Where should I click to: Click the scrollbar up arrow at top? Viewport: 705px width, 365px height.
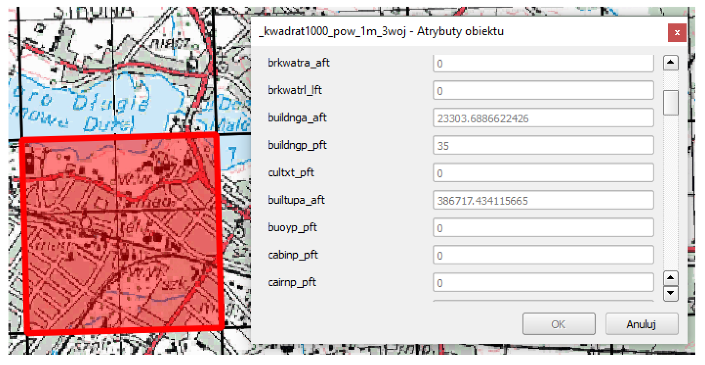[x=670, y=62]
